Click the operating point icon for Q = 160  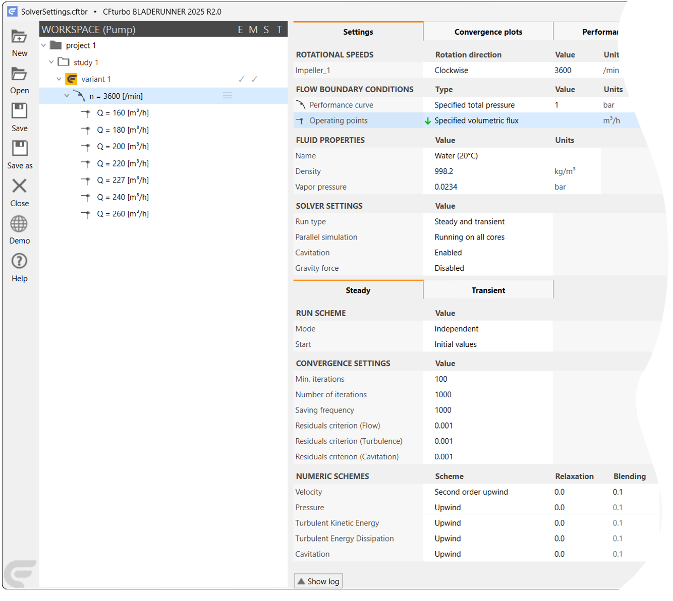pos(86,113)
